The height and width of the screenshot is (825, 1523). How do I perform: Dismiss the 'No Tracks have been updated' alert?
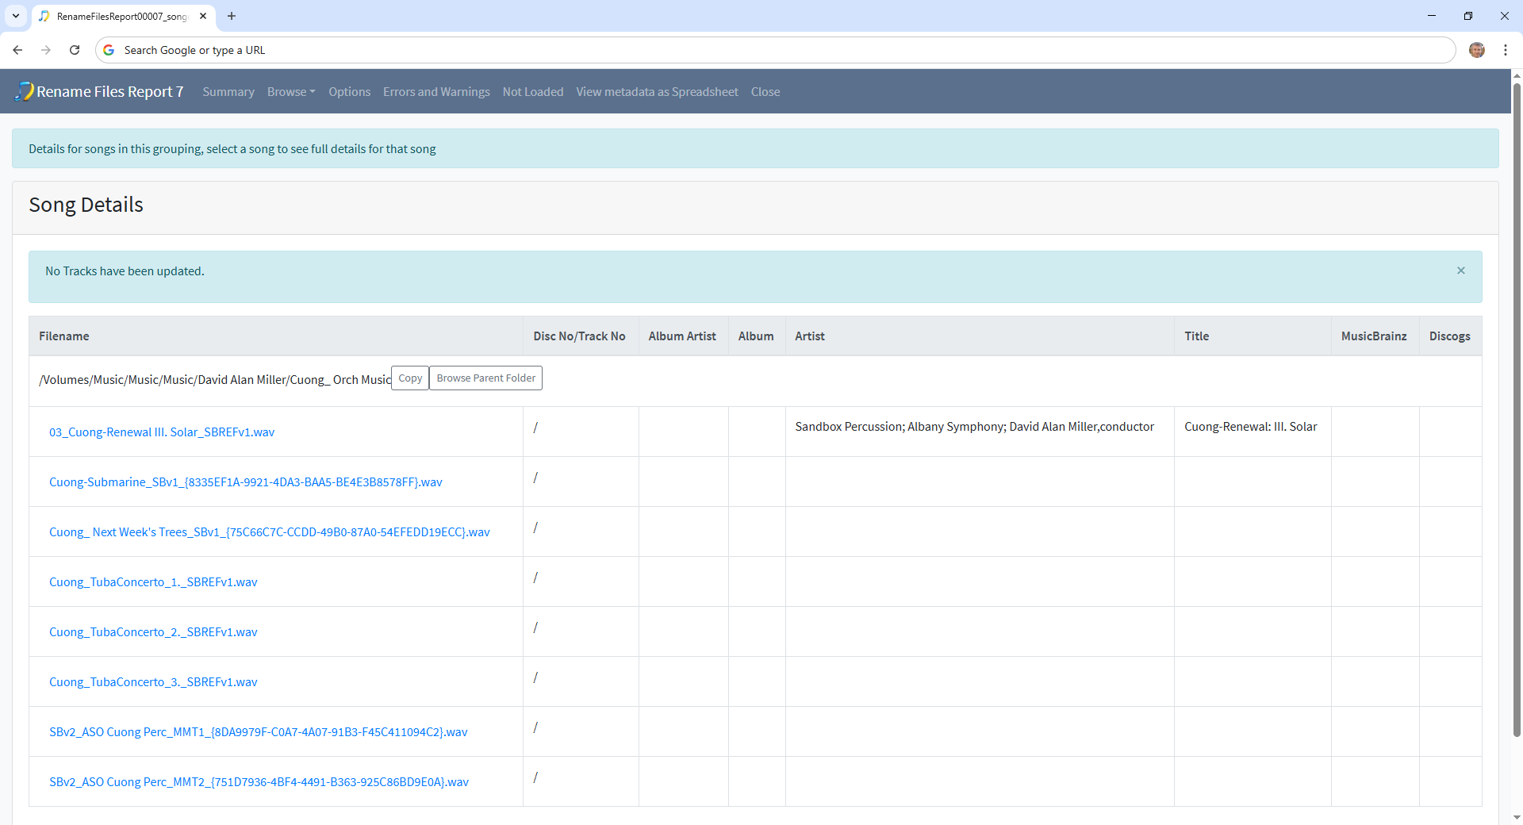pos(1460,271)
